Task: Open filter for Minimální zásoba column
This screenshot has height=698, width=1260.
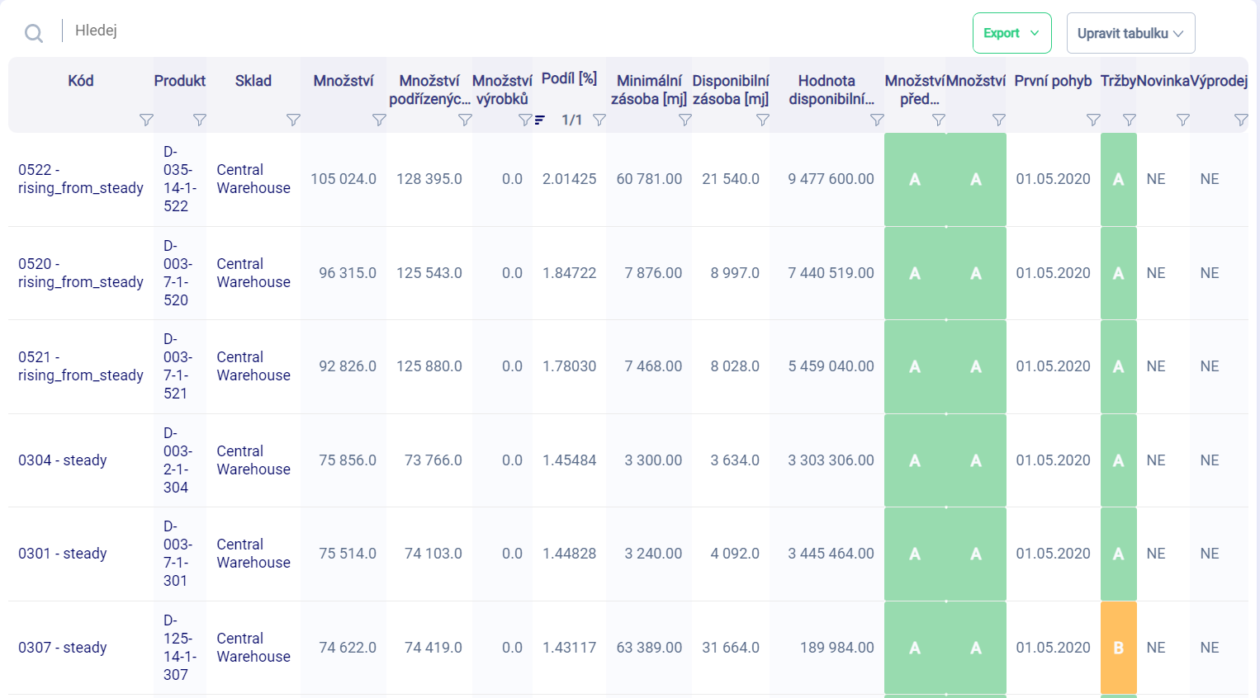Action: pyautogui.click(x=684, y=120)
